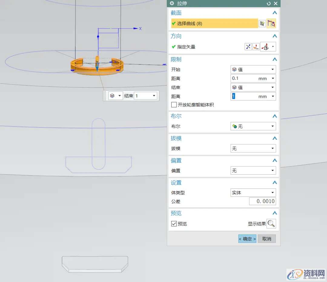Viewport: 327px width, 282px height.
Task: Click the 确定 confirm button
Action: click(247, 239)
